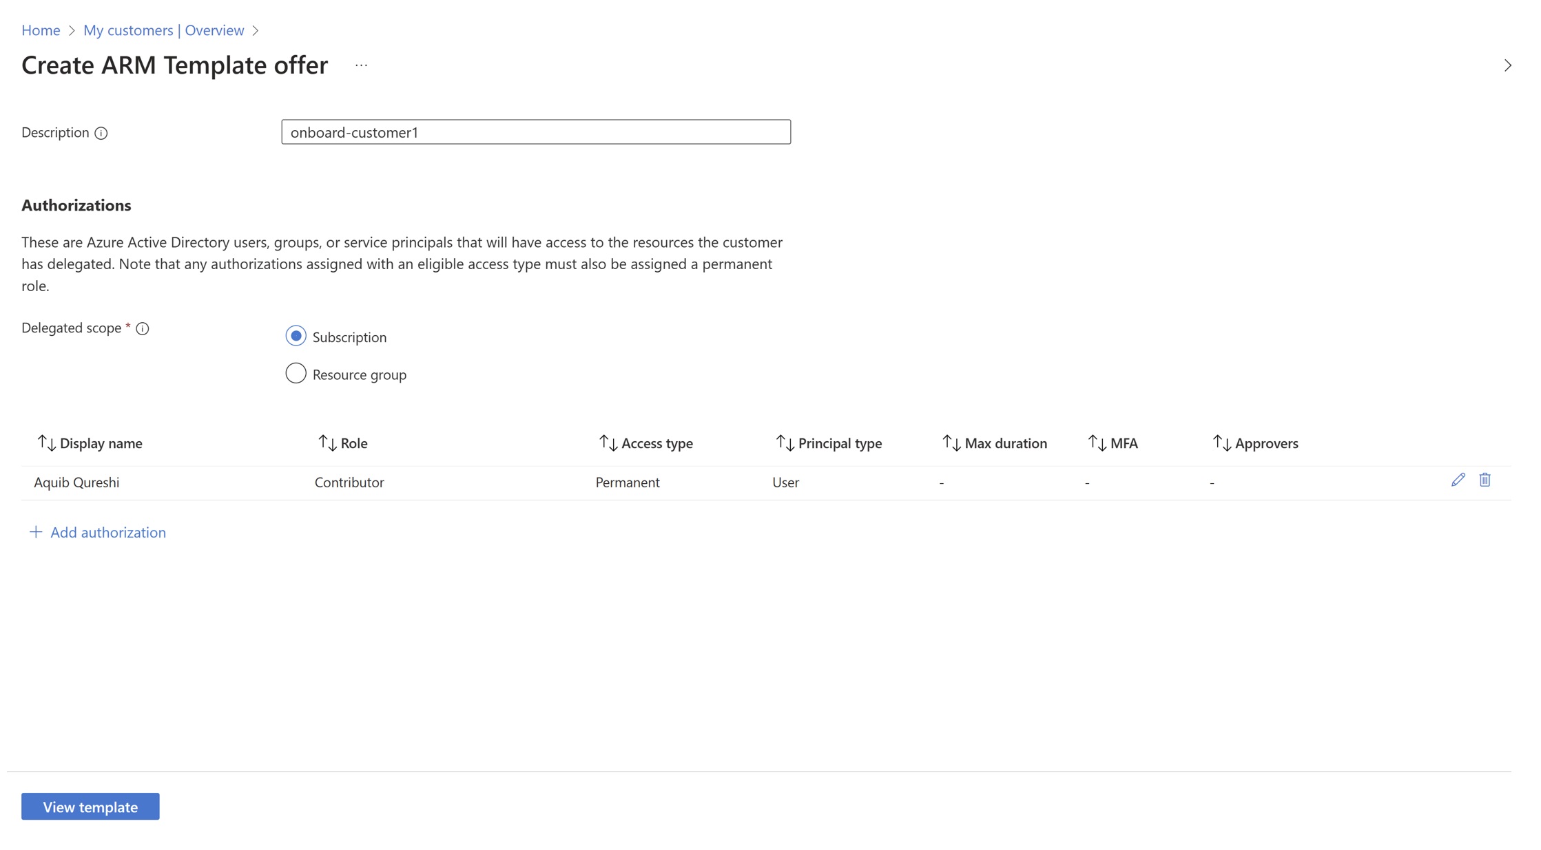This screenshot has height=850, width=1541.
Task: Go to Home breadcrumb
Action: point(41,30)
